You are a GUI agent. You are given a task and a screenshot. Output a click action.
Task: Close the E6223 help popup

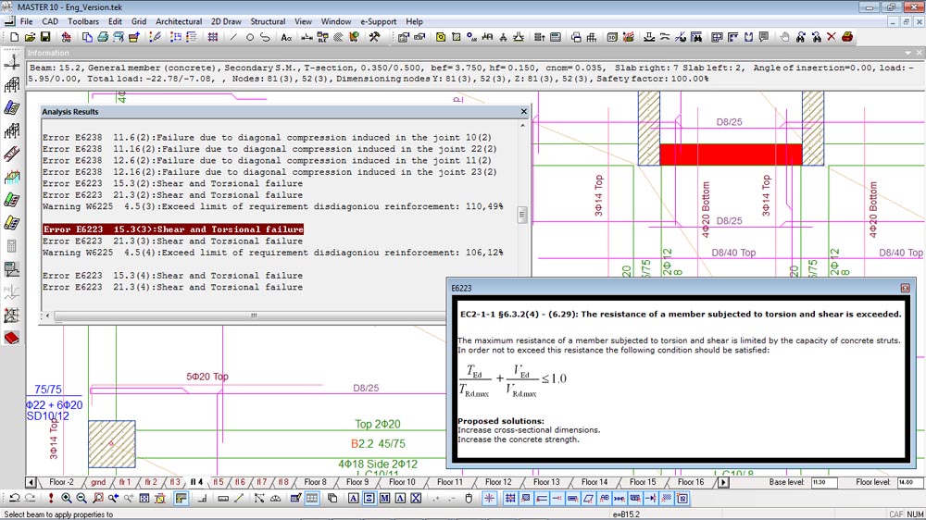pyautogui.click(x=905, y=288)
